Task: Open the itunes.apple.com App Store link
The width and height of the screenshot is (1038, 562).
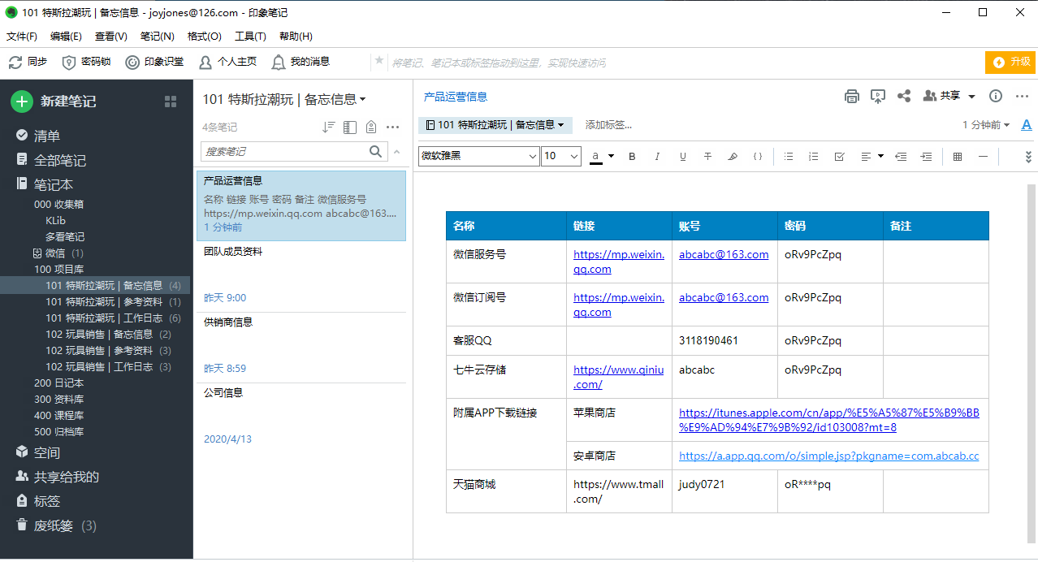Action: [829, 420]
